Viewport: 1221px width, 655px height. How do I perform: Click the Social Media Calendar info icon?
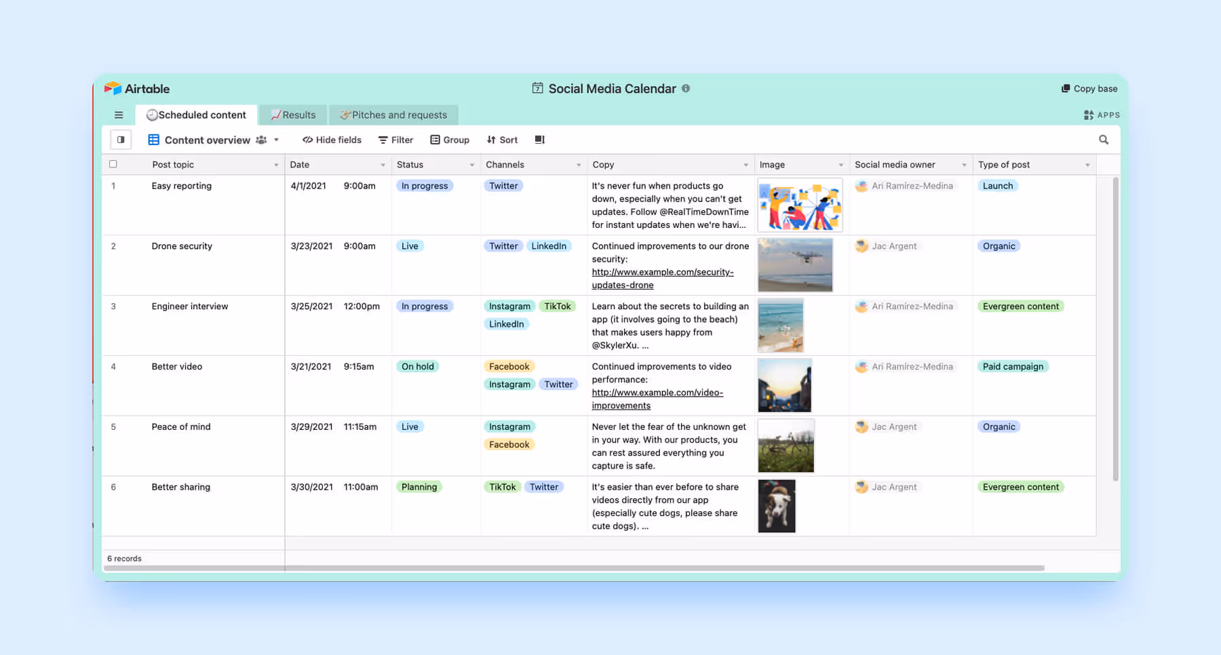687,88
